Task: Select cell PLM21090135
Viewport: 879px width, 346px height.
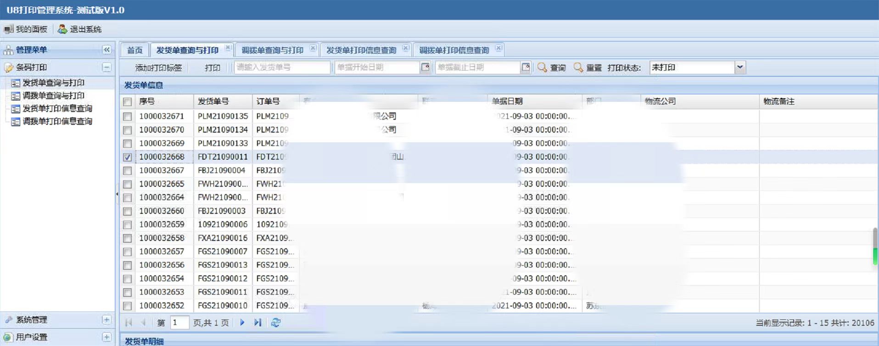Action: (x=223, y=117)
